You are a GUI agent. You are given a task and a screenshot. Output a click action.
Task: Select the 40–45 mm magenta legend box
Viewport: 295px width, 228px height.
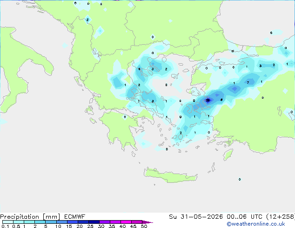coord(126,222)
